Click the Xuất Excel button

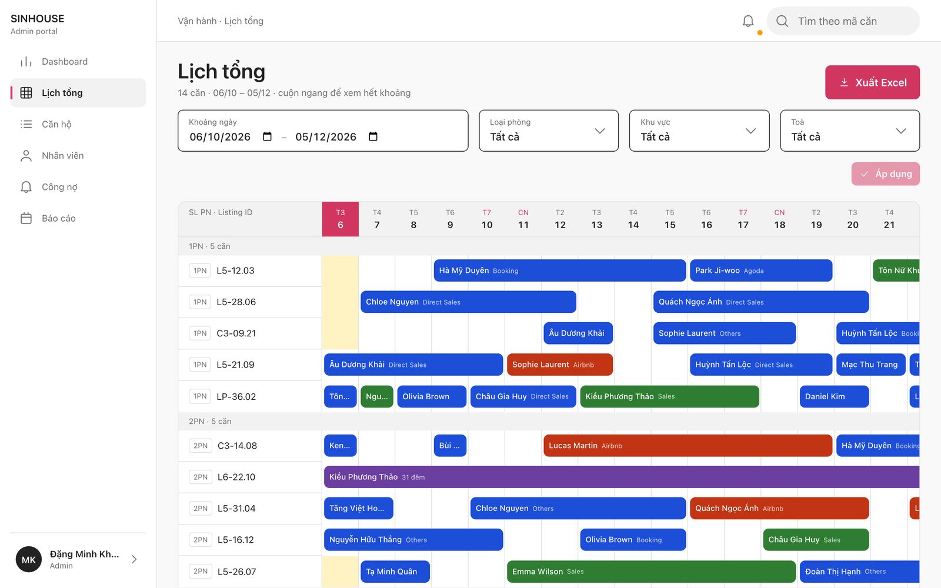pos(872,82)
